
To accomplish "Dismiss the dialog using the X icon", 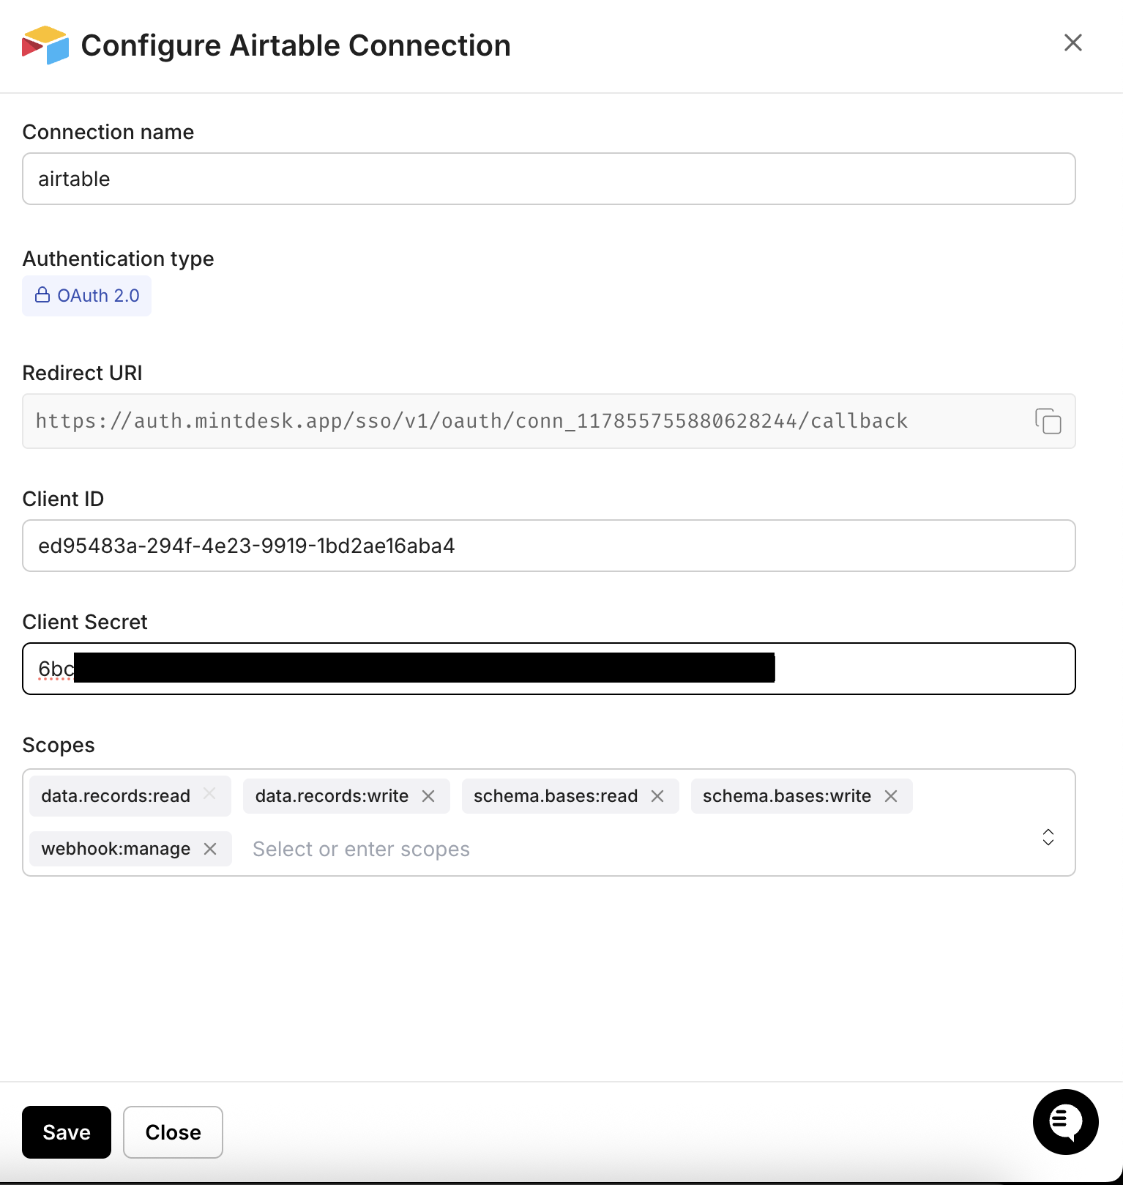I will pos(1072,43).
